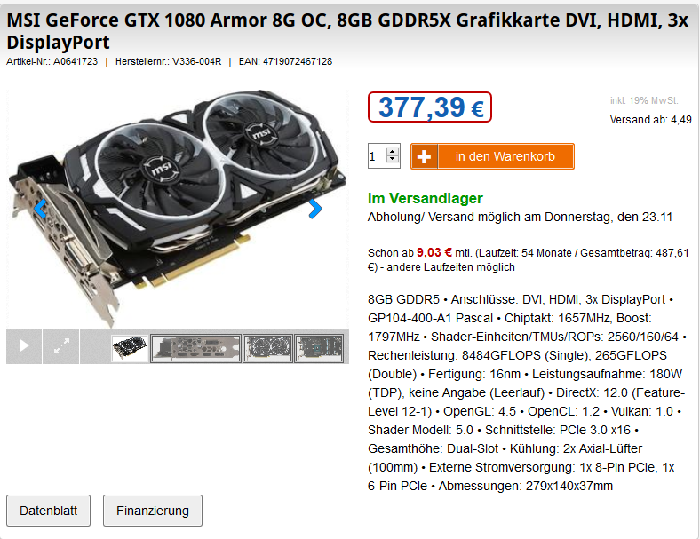Select the front fans view thumbnail

click(268, 348)
